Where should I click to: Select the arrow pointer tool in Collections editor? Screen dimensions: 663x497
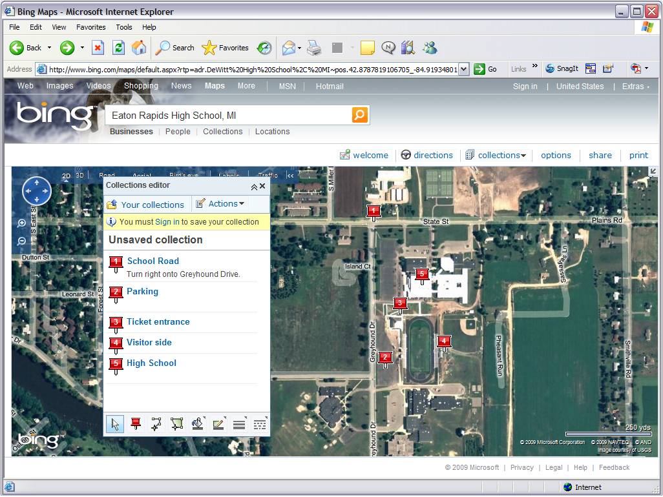[115, 424]
